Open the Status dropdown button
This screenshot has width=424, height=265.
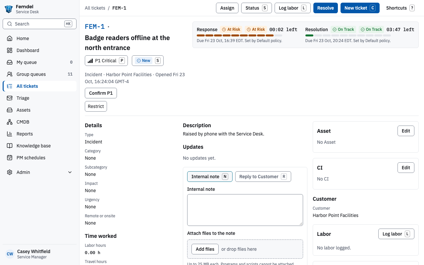pos(256,8)
